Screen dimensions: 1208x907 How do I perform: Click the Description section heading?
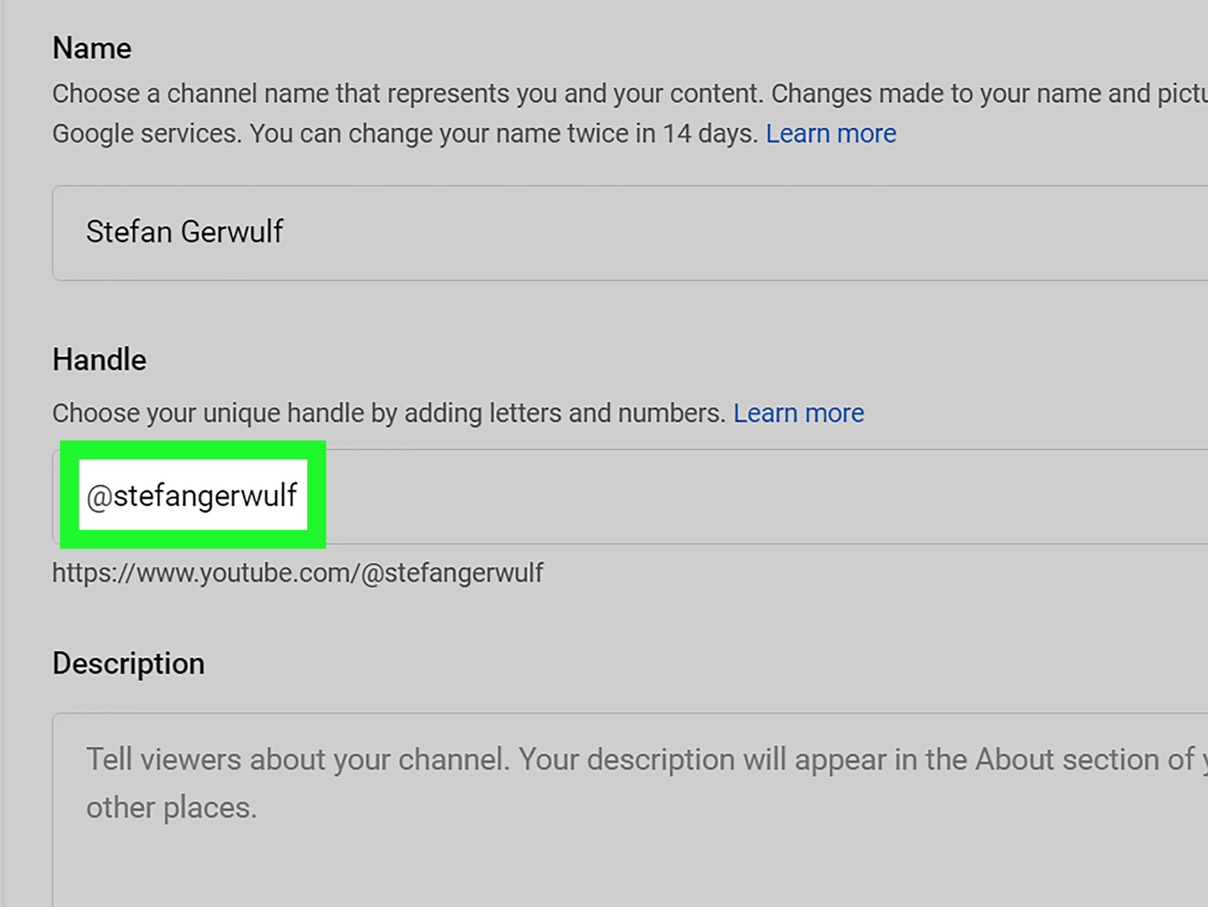(x=128, y=663)
